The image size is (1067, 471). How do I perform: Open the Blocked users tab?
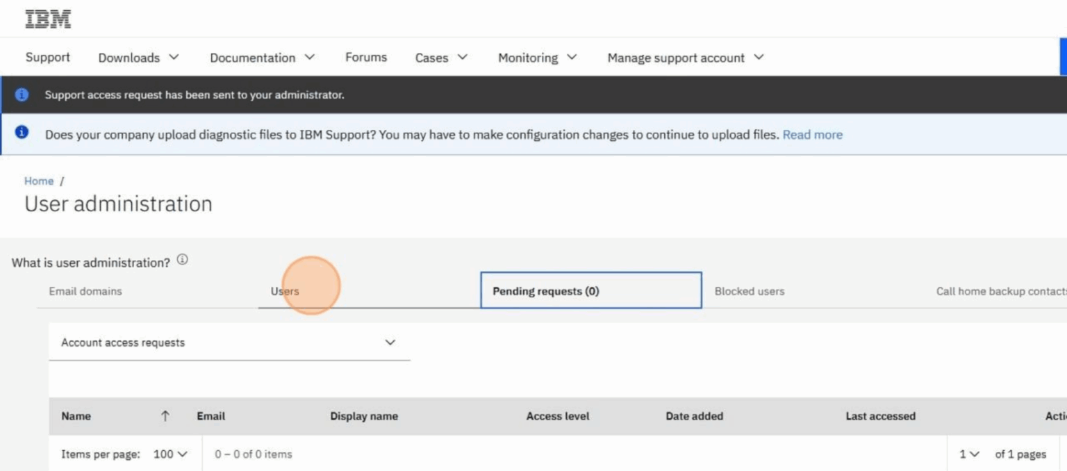point(750,291)
